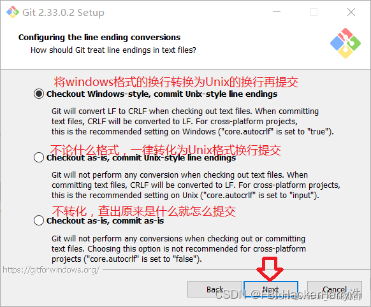The image size is (371, 307).
Task: Click the description mentioning core.autocrlf set to "false"
Action: pyautogui.click(x=178, y=249)
